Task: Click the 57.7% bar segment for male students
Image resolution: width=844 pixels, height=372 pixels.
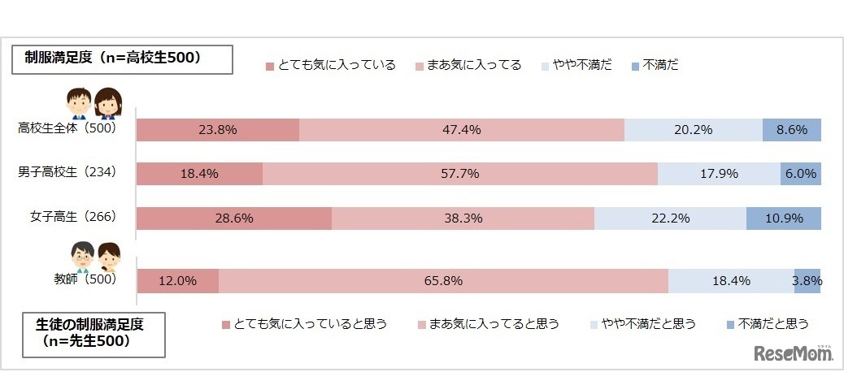Action: [459, 173]
